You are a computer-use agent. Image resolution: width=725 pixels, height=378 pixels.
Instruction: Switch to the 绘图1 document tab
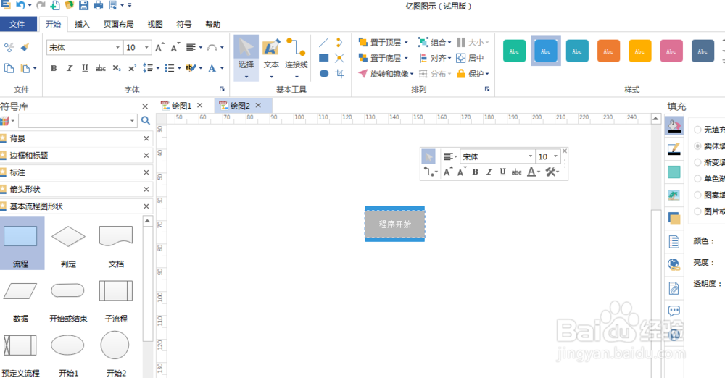181,106
